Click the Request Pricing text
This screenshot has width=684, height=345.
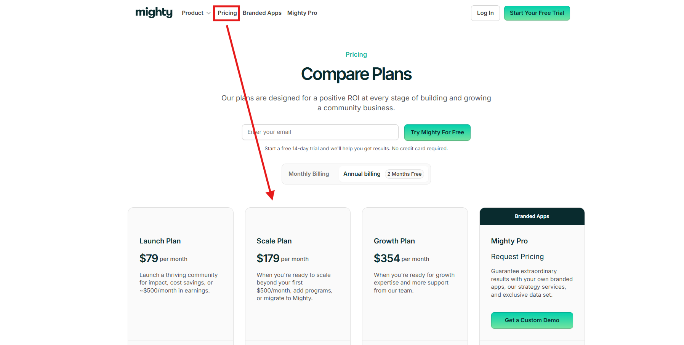(517, 256)
